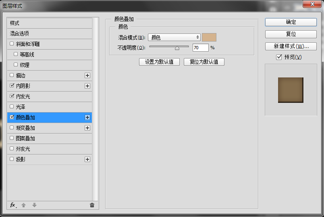Screen dimensions: 324x217
Task: Open the tan overlay color swatch
Action: point(209,38)
